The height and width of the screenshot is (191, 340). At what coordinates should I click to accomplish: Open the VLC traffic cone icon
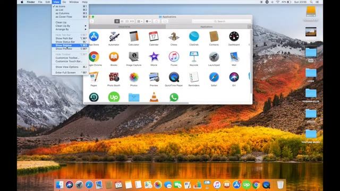pos(154,97)
